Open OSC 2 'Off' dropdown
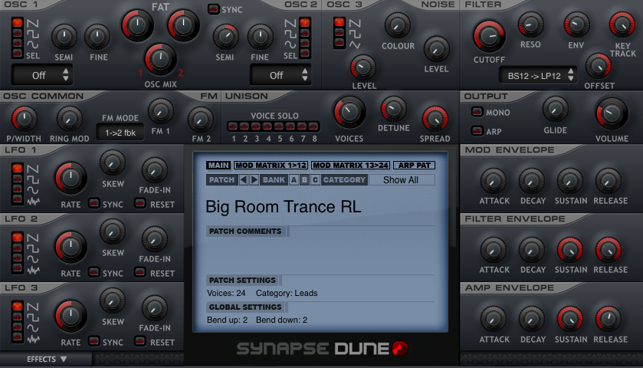 (x=280, y=75)
